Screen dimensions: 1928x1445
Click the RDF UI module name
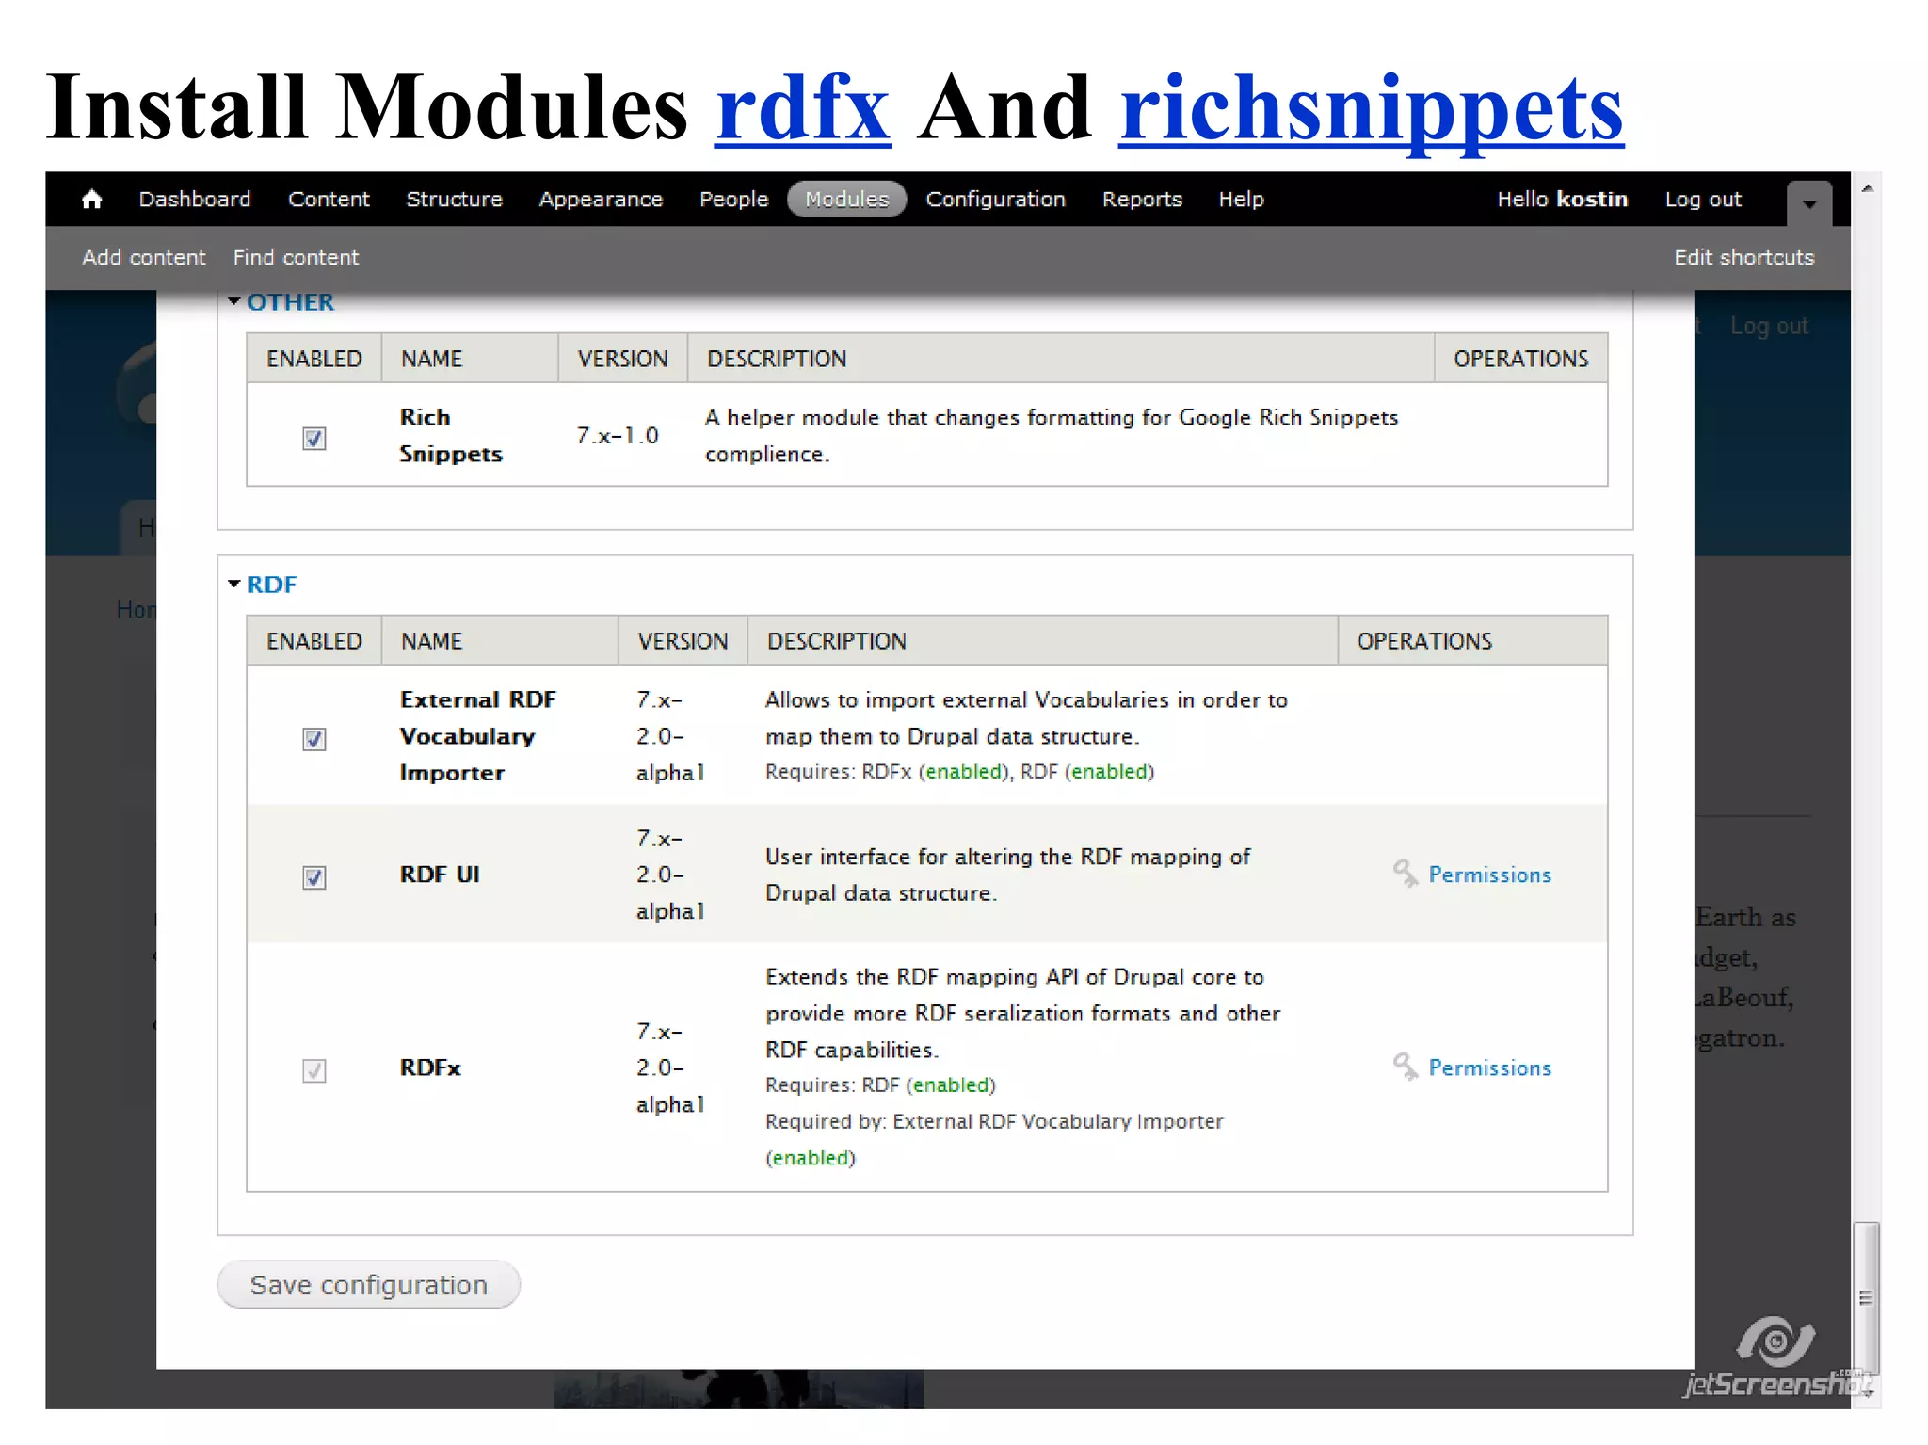click(440, 875)
